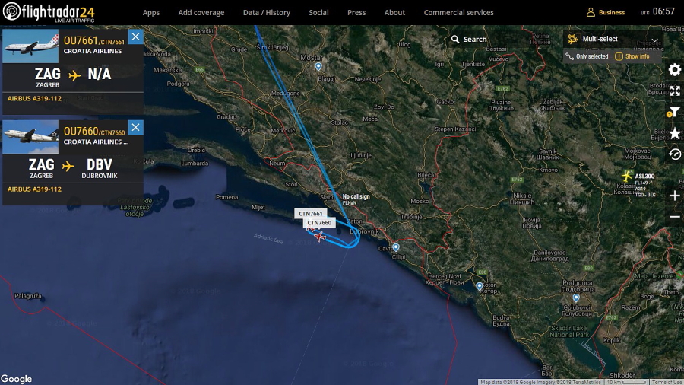This screenshot has height=385, width=684.
Task: Close the OU7660 flight panel
Action: point(136,128)
